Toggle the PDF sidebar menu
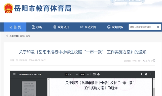 click(14, 74)
